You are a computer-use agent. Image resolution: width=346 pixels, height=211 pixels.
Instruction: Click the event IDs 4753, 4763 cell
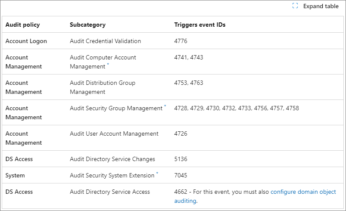[x=189, y=83]
